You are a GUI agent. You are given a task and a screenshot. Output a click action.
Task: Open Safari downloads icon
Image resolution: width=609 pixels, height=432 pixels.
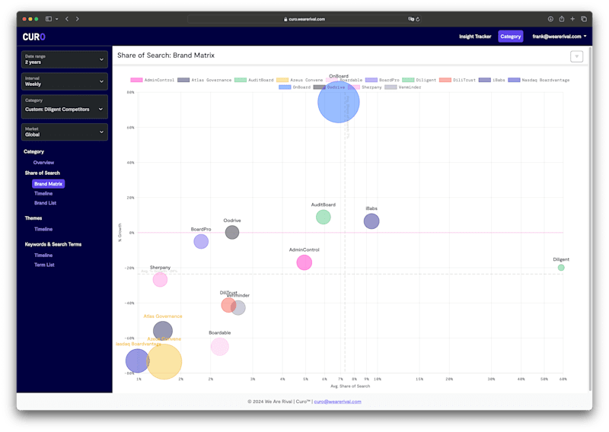tap(550, 18)
